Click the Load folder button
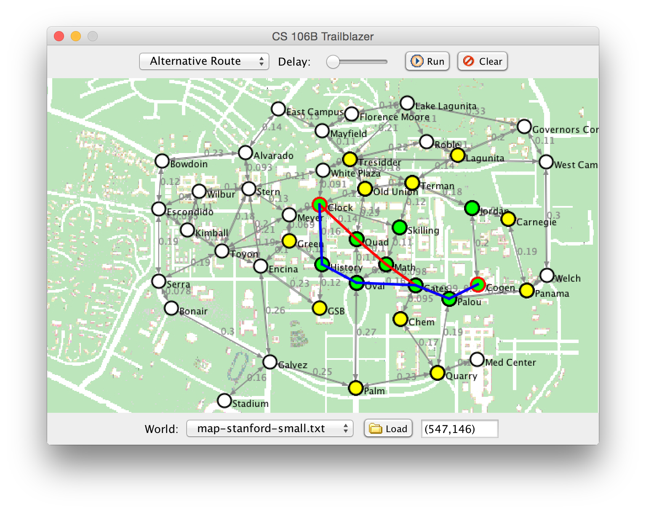The image size is (646, 512). (388, 429)
